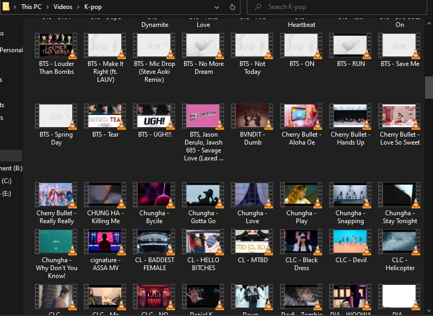
Task: Open drive (C:) in the navigation pane
Action: click(6, 180)
